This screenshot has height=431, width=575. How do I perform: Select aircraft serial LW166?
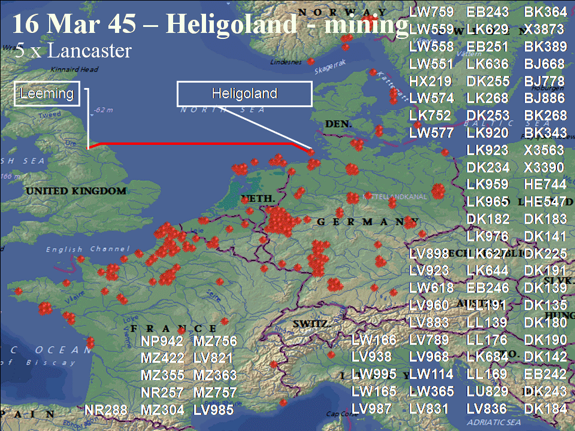(x=374, y=340)
